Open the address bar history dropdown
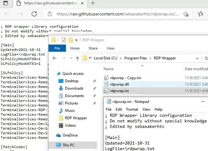This screenshot has height=151, width=208. (197, 59)
